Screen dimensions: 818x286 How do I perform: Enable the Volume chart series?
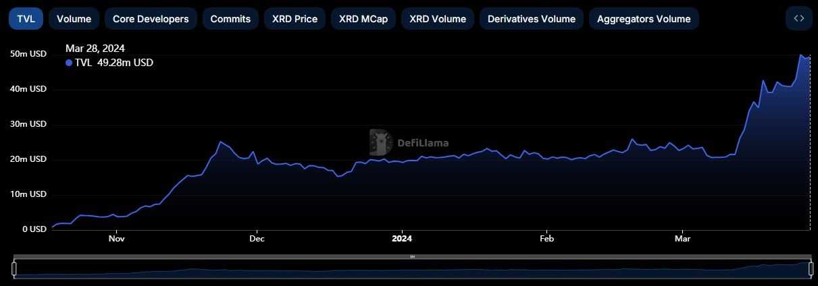(74, 19)
